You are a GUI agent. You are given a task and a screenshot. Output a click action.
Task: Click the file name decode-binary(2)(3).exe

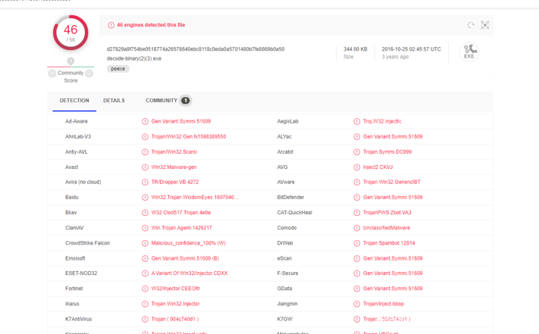134,59
